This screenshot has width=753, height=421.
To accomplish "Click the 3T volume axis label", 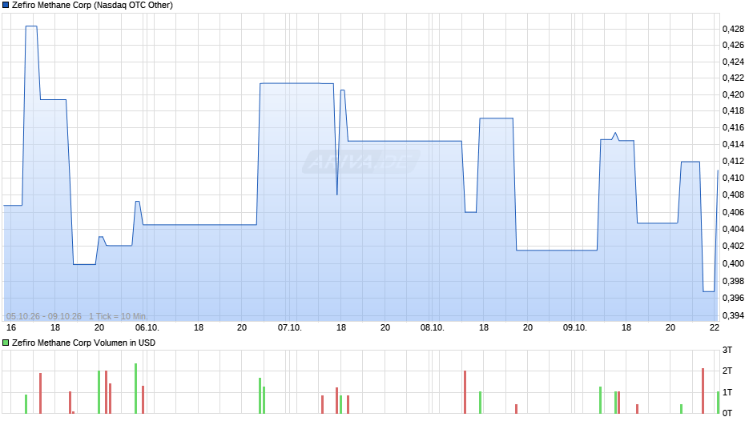I will [727, 350].
